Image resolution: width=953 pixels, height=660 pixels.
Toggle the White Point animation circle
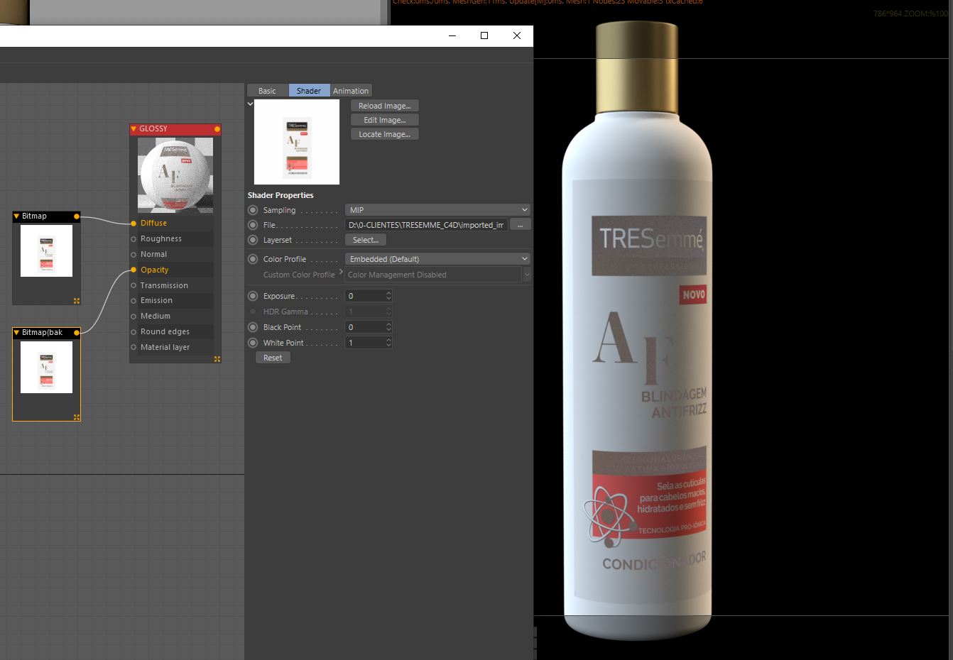pos(253,343)
